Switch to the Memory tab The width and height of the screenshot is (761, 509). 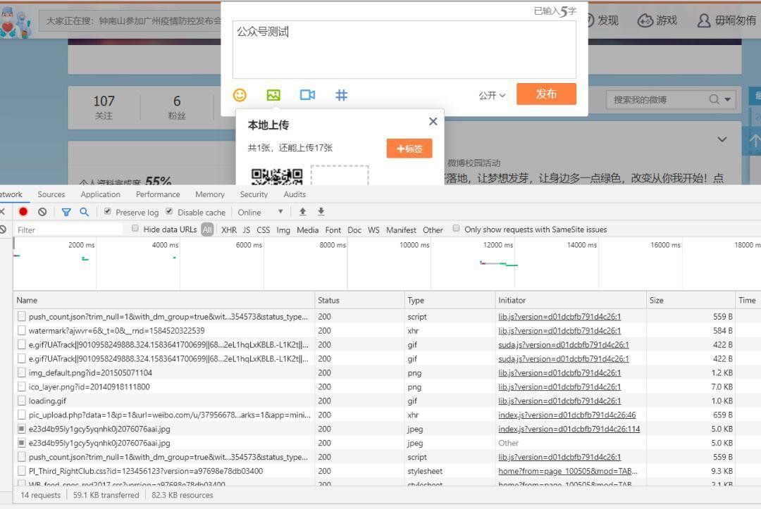point(210,194)
